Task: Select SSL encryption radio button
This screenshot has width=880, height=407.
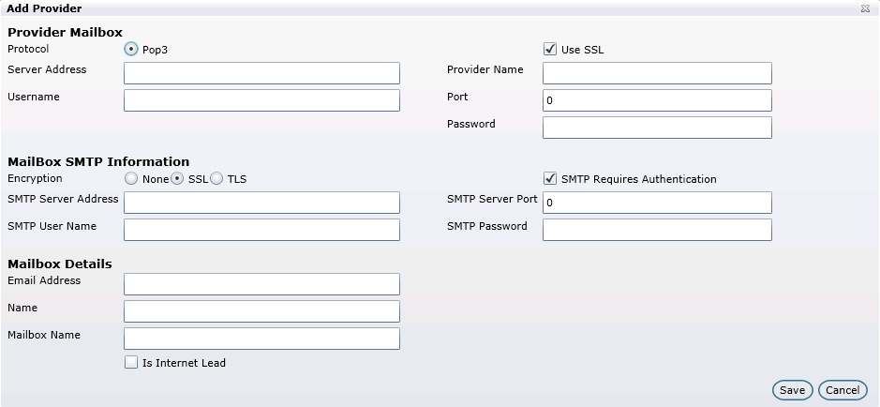Action: click(178, 179)
